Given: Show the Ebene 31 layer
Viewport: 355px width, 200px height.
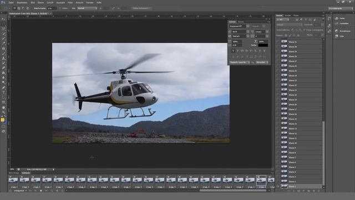Looking at the screenshot, I should pyautogui.click(x=278, y=42).
